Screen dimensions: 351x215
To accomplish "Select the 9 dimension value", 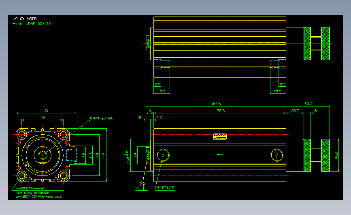I will pyautogui.click(x=150, y=111).
